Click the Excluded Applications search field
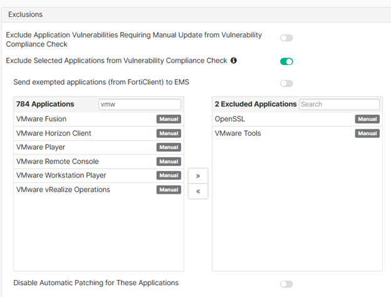Screen dimensions: 391x297 point(339,104)
